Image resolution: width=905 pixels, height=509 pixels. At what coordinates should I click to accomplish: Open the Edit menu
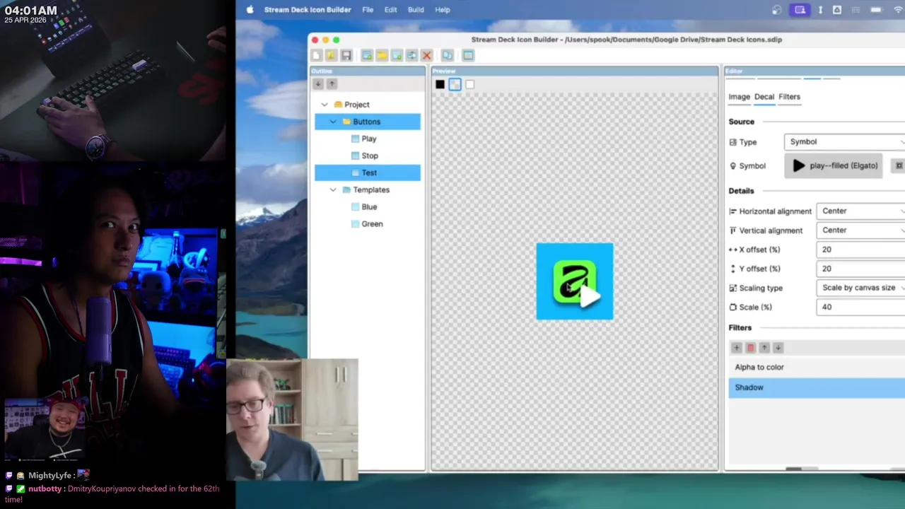pyautogui.click(x=390, y=10)
